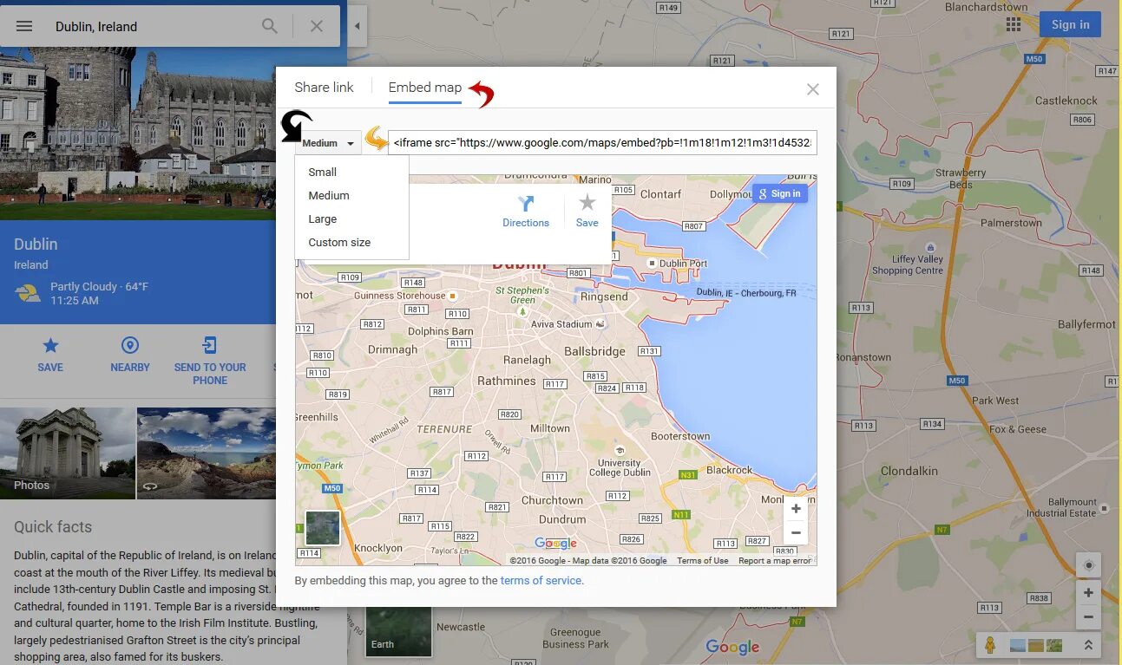Select the iframe embed code field
The image size is (1122, 665).
pos(602,143)
